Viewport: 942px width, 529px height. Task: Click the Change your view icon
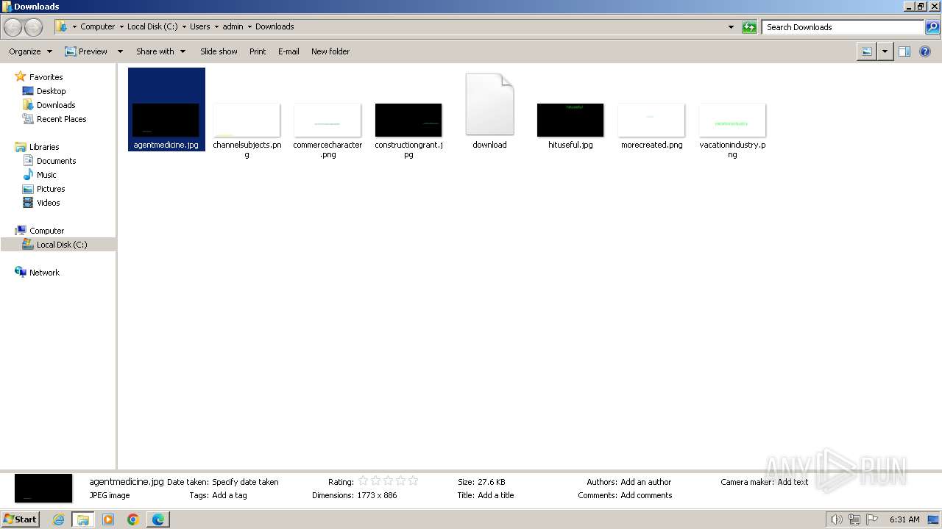click(x=867, y=51)
